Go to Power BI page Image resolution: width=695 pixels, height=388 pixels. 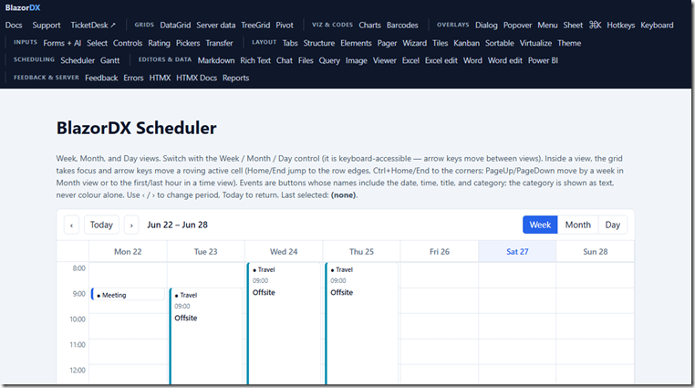tap(543, 60)
